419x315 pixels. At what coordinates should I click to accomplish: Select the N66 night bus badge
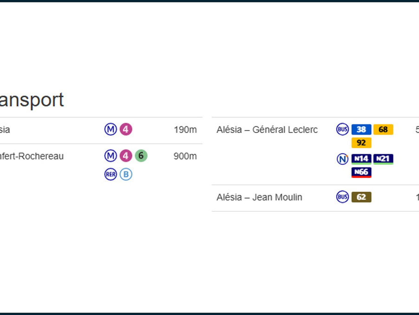361,172
